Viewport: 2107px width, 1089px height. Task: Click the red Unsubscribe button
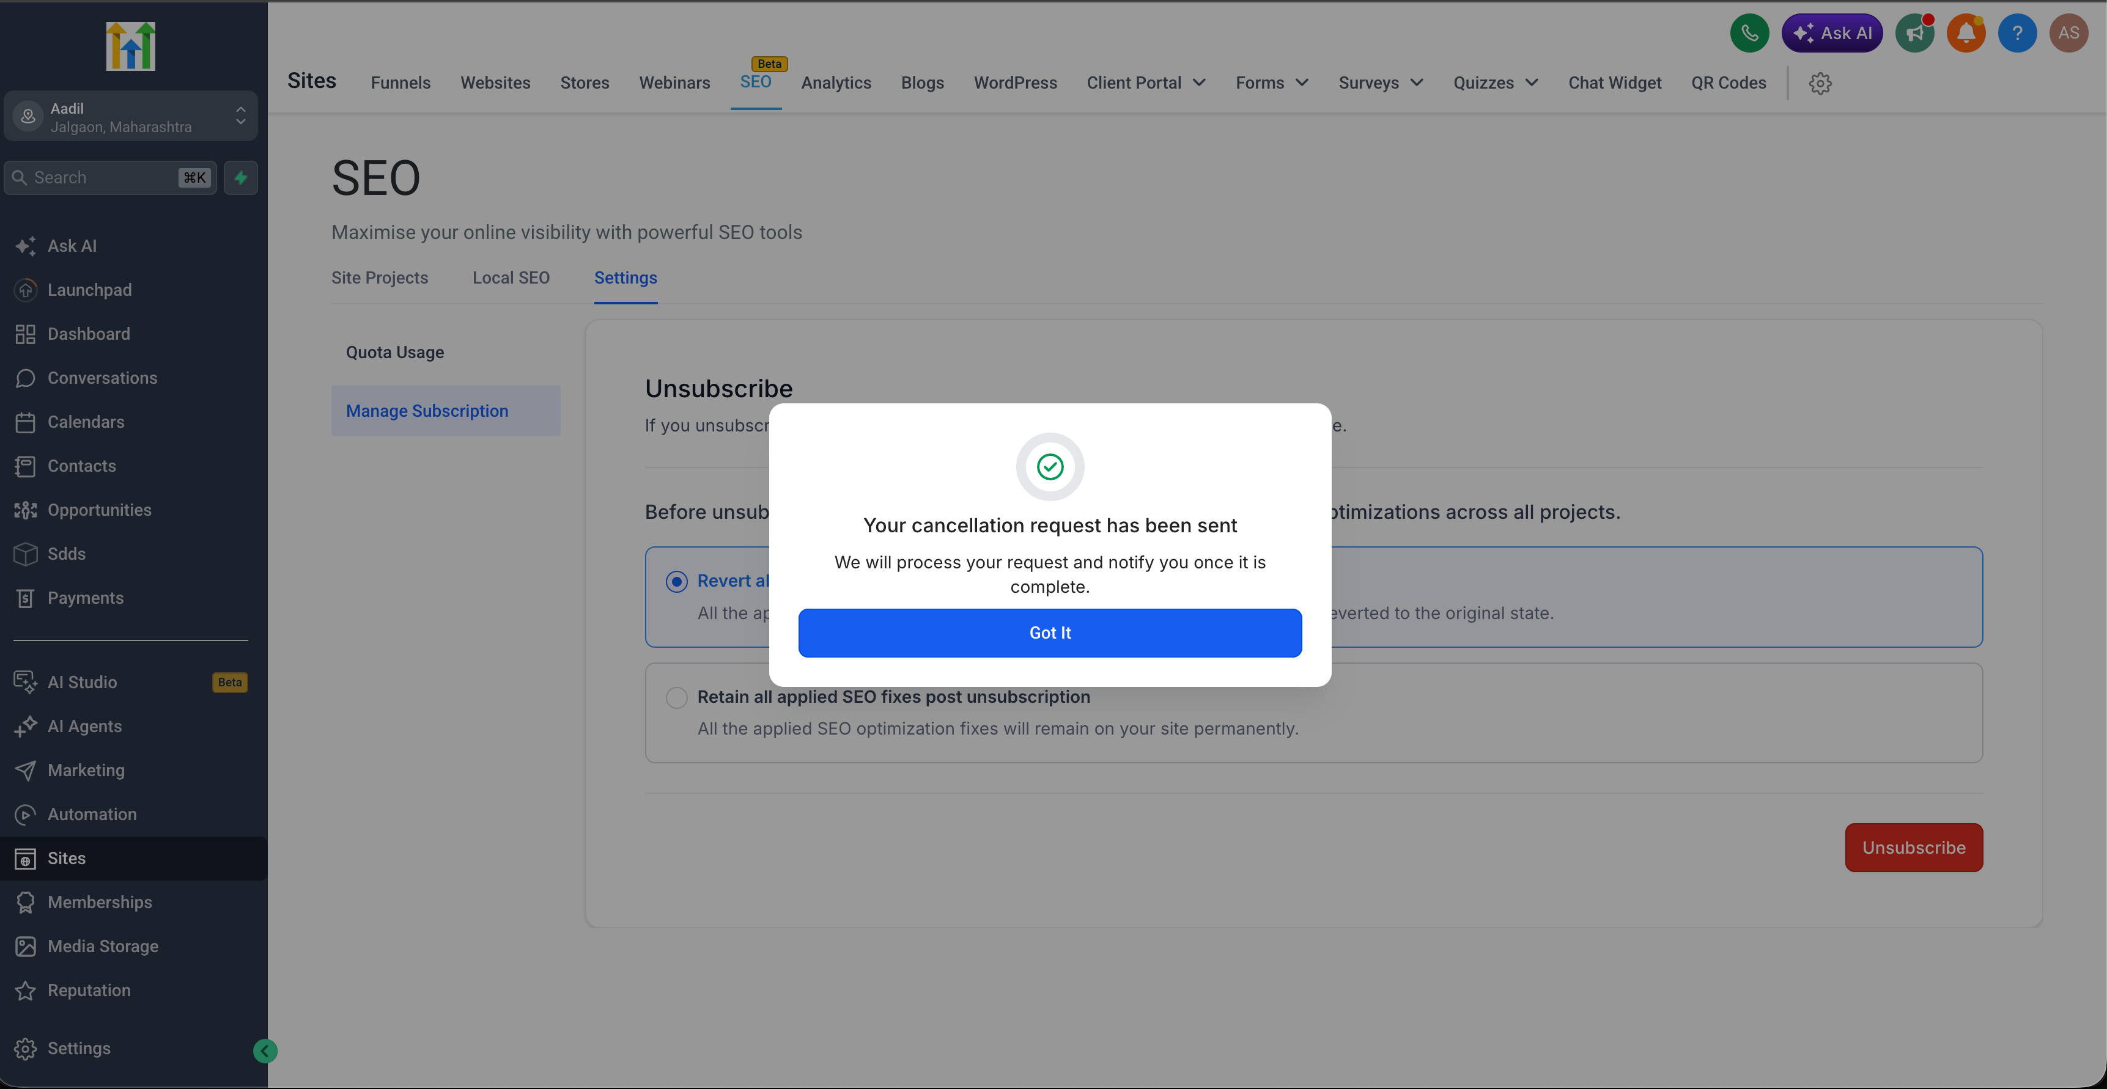click(1914, 848)
